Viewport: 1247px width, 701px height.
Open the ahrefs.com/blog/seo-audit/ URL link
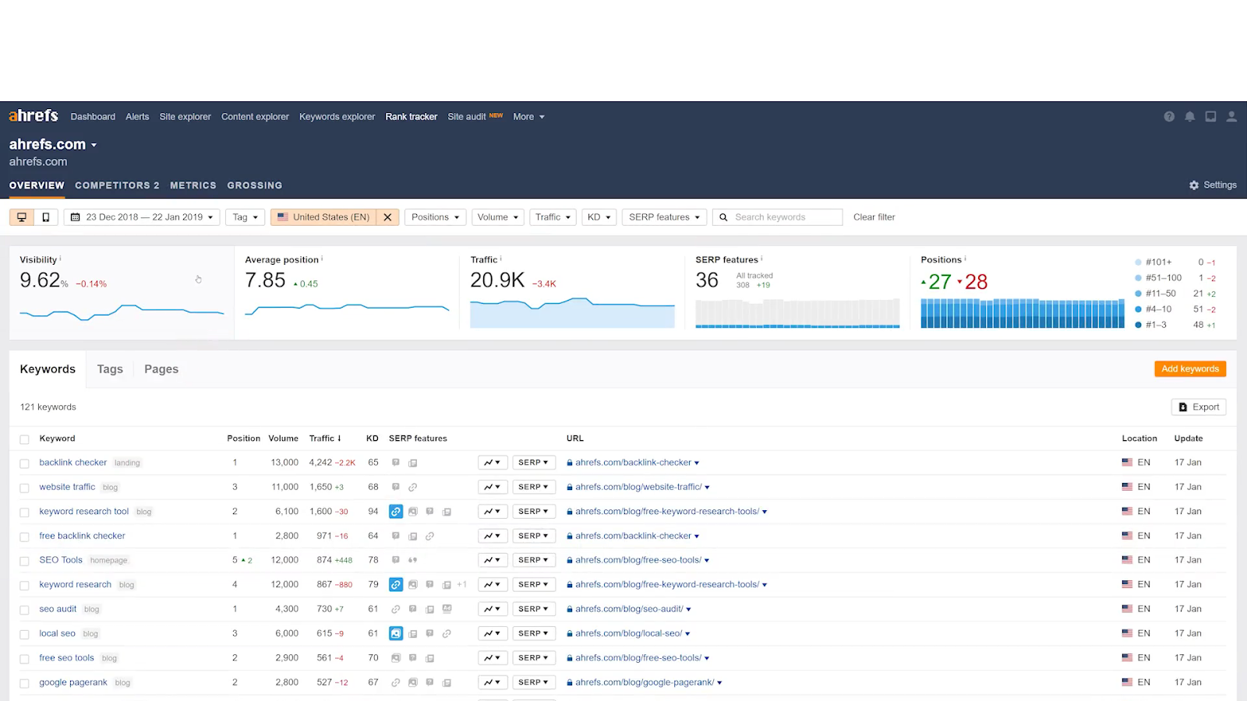pyautogui.click(x=629, y=609)
